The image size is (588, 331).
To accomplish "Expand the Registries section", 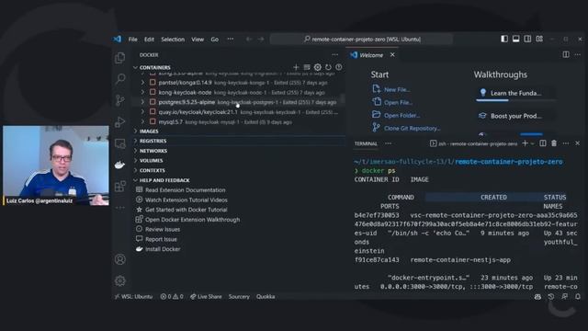I will point(135,141).
